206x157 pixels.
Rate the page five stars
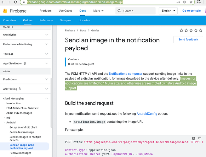click(201, 30)
